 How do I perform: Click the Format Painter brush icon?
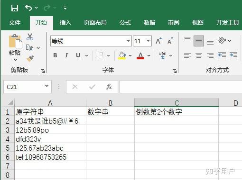[30, 59]
